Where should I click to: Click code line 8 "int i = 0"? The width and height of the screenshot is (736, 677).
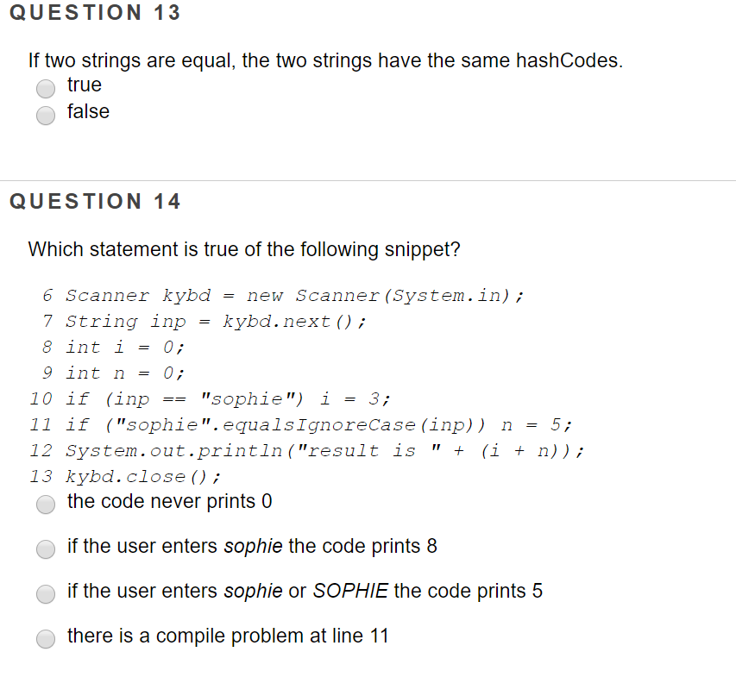click(x=113, y=348)
